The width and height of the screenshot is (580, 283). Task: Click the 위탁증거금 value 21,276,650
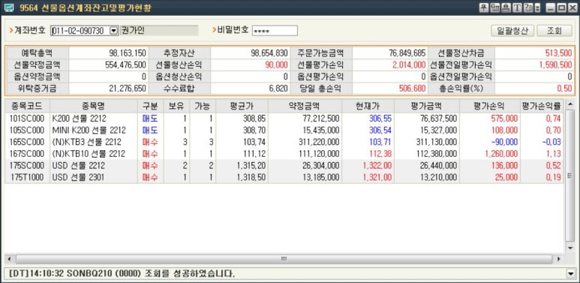click(x=108, y=89)
